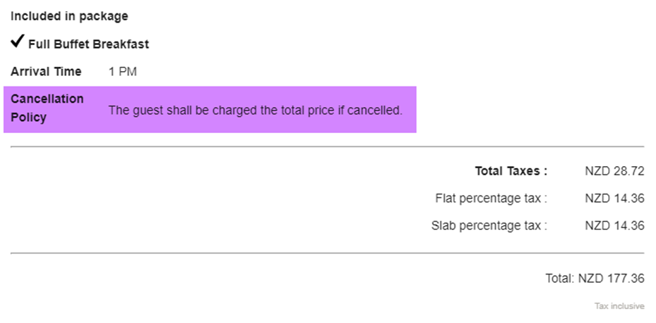Select the Arrival Time label
This screenshot has width=656, height=323.
[x=46, y=72]
